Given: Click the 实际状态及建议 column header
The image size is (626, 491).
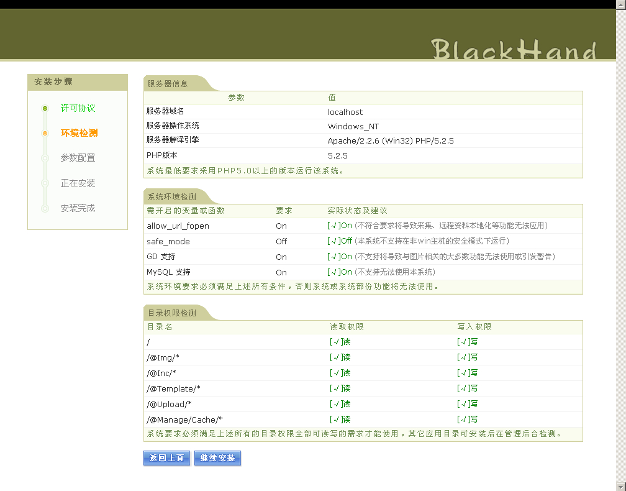Looking at the screenshot, I should coord(357,211).
